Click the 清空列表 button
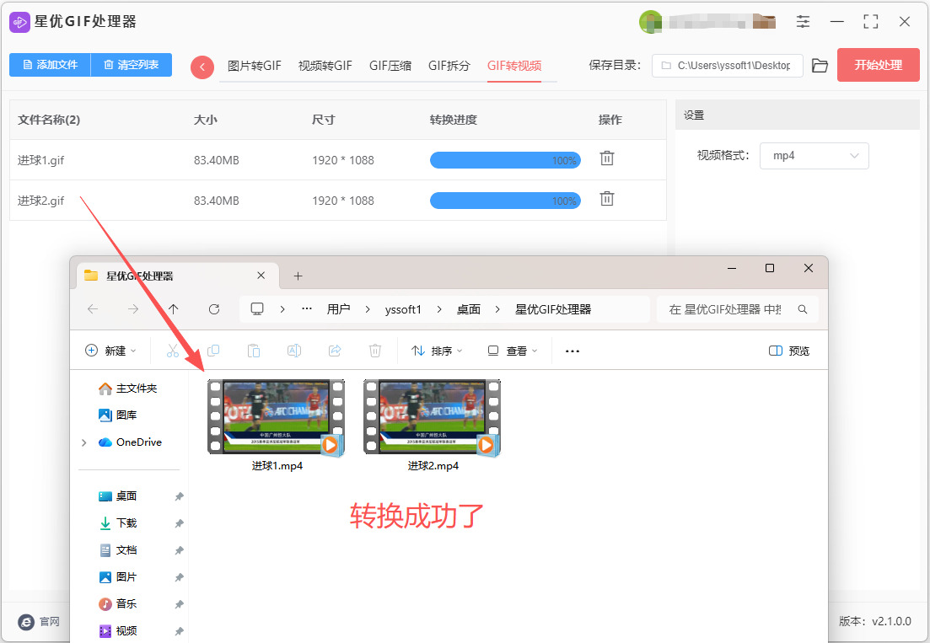The image size is (930, 643). pos(131,65)
